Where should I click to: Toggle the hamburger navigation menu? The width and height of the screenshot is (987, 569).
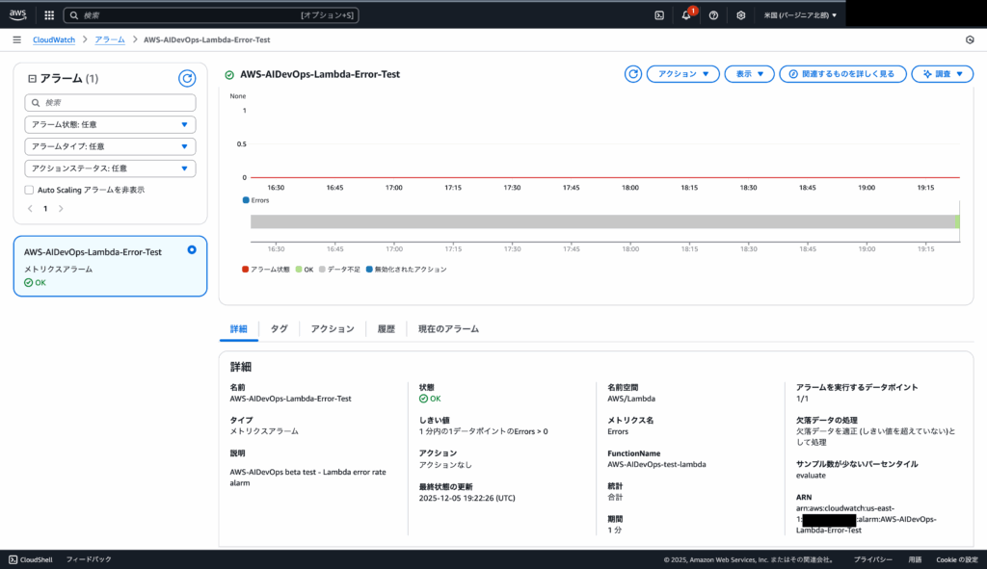click(x=16, y=39)
